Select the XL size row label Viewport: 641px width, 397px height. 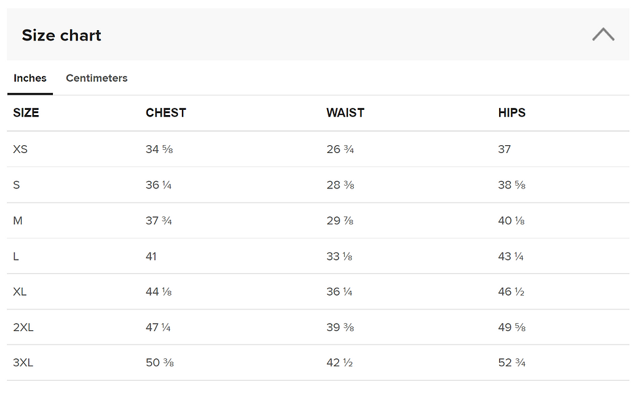point(20,292)
